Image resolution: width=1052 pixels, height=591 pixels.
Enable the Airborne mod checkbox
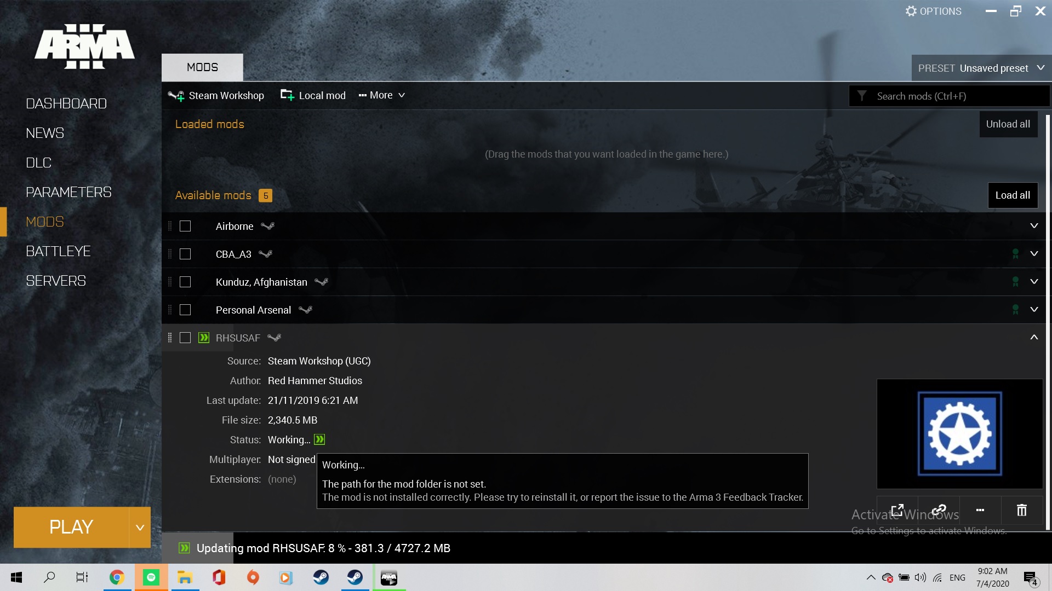click(185, 226)
